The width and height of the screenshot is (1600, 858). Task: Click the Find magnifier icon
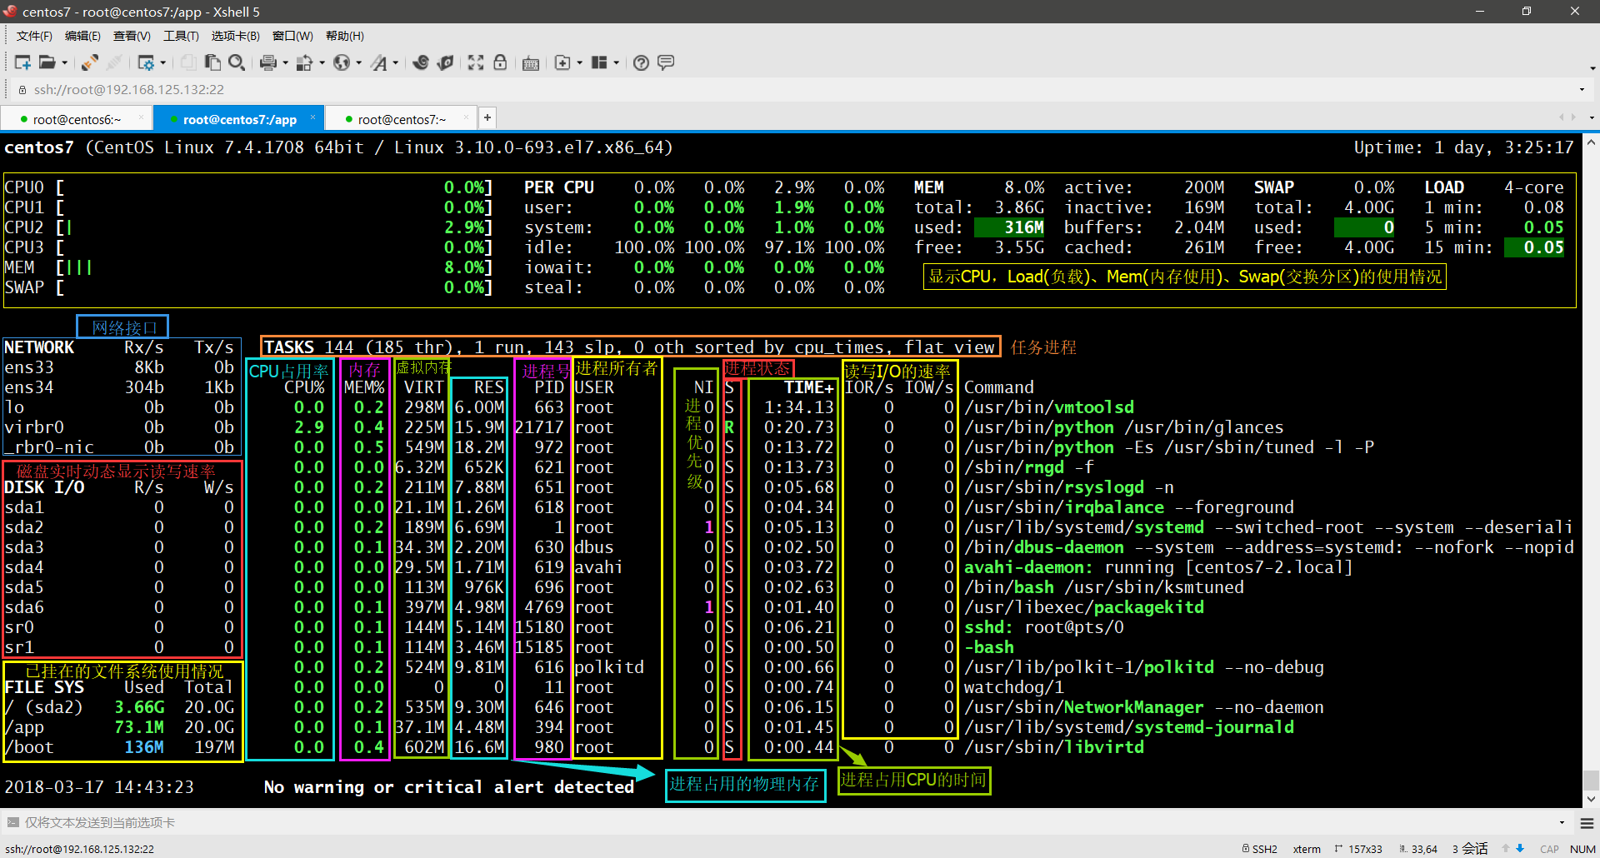(237, 62)
